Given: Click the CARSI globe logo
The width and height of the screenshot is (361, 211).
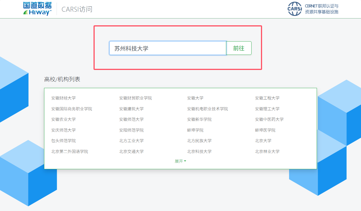Looking at the screenshot, I should (x=294, y=9).
